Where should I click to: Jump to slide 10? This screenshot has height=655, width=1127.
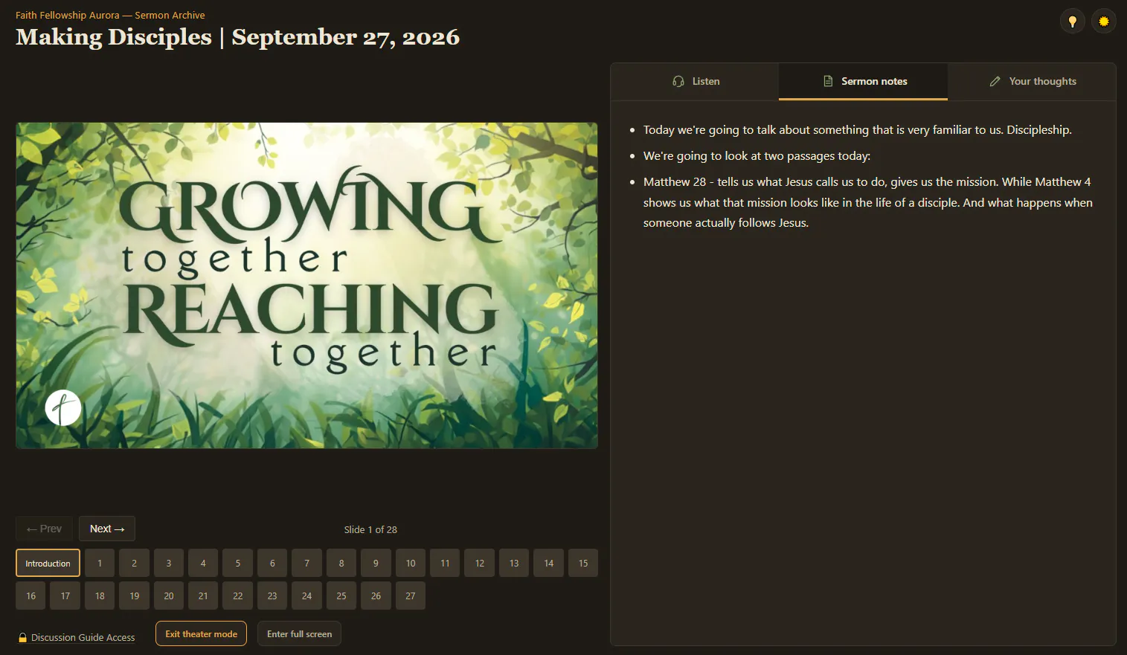tap(411, 563)
